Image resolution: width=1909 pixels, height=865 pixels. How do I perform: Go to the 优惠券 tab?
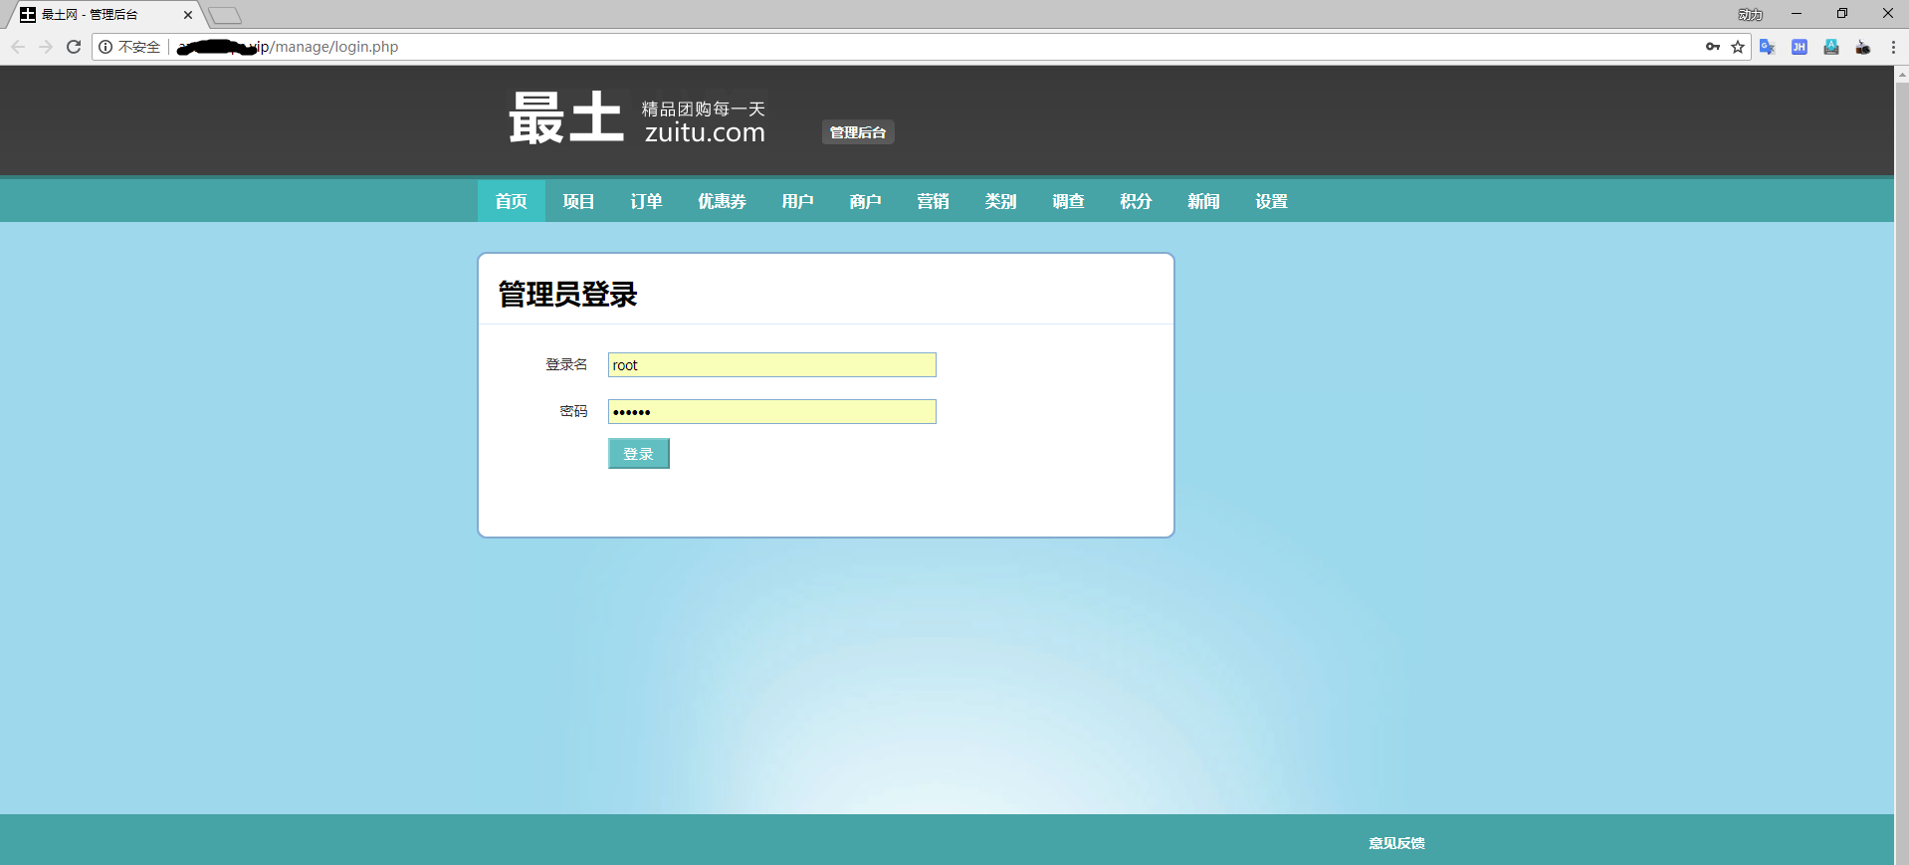[x=722, y=201]
